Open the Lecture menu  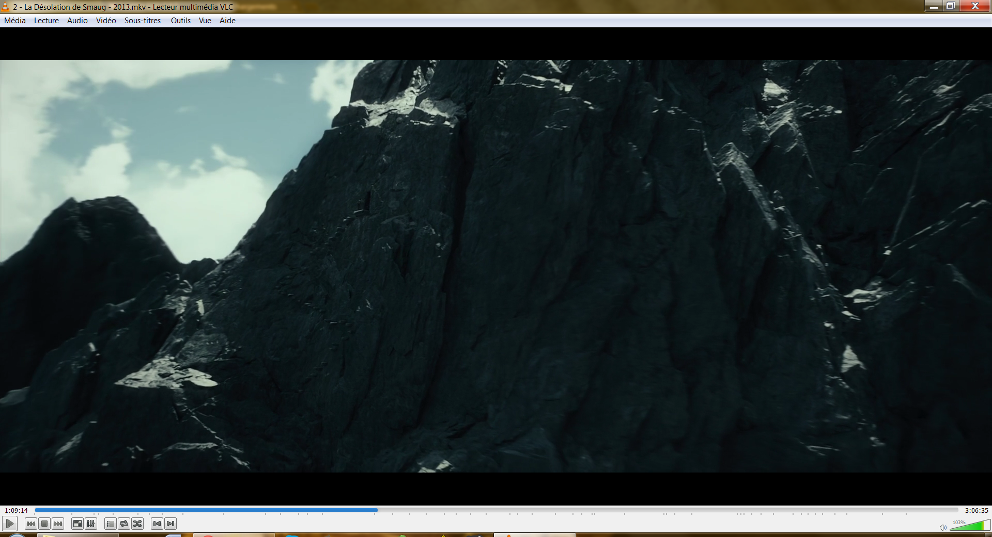point(47,21)
